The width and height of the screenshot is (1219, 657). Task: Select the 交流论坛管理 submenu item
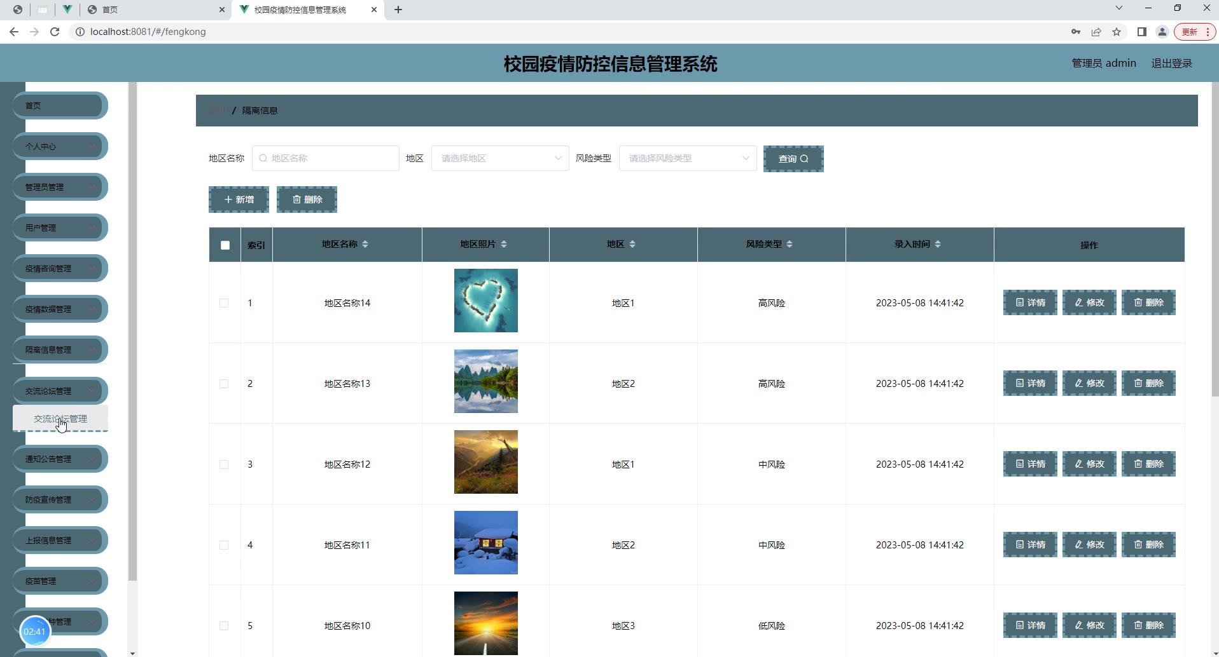(x=60, y=419)
